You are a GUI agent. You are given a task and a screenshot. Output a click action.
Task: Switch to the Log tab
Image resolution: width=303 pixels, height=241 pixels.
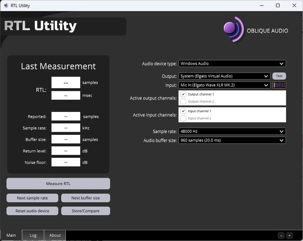click(x=33, y=235)
